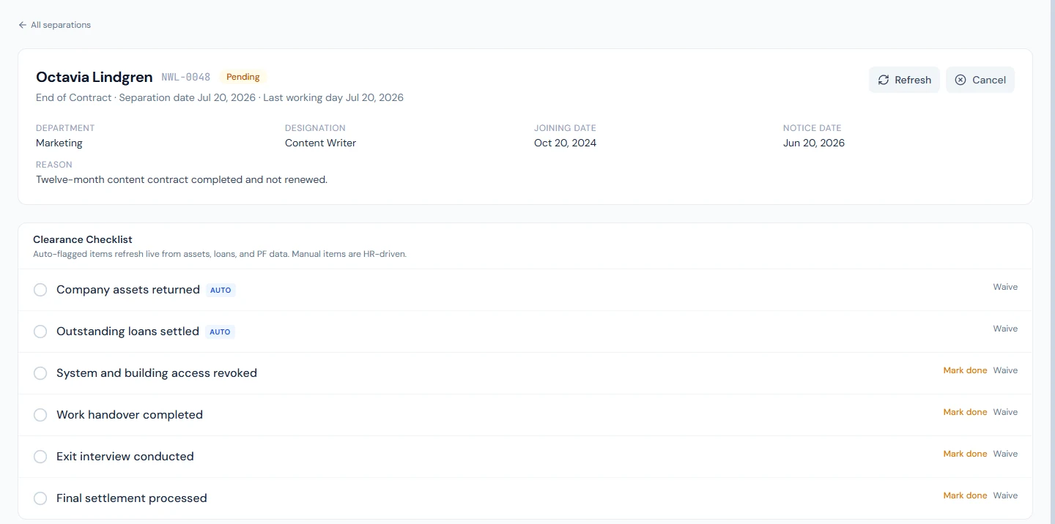Mark Work handover completed as done
1055x524 pixels.
pyautogui.click(x=965, y=412)
